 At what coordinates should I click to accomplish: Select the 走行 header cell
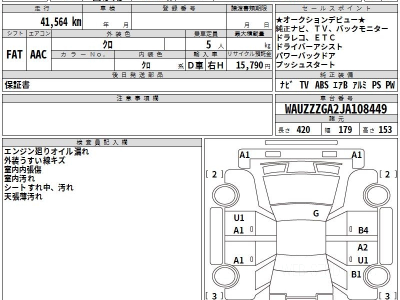click(42, 9)
